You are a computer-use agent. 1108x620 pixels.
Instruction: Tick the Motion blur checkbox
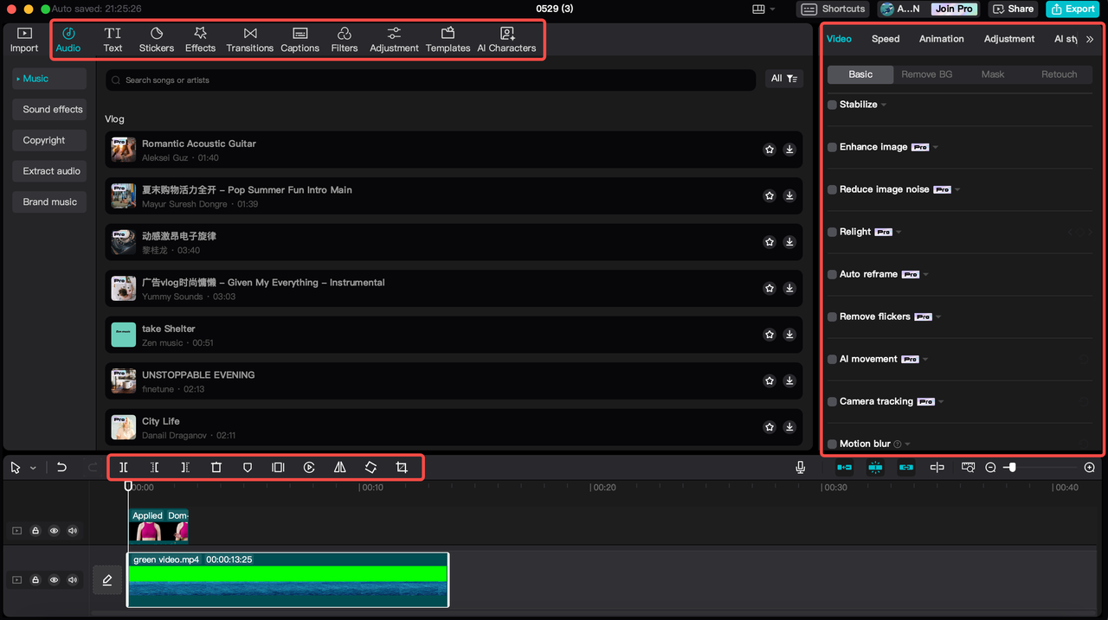832,444
